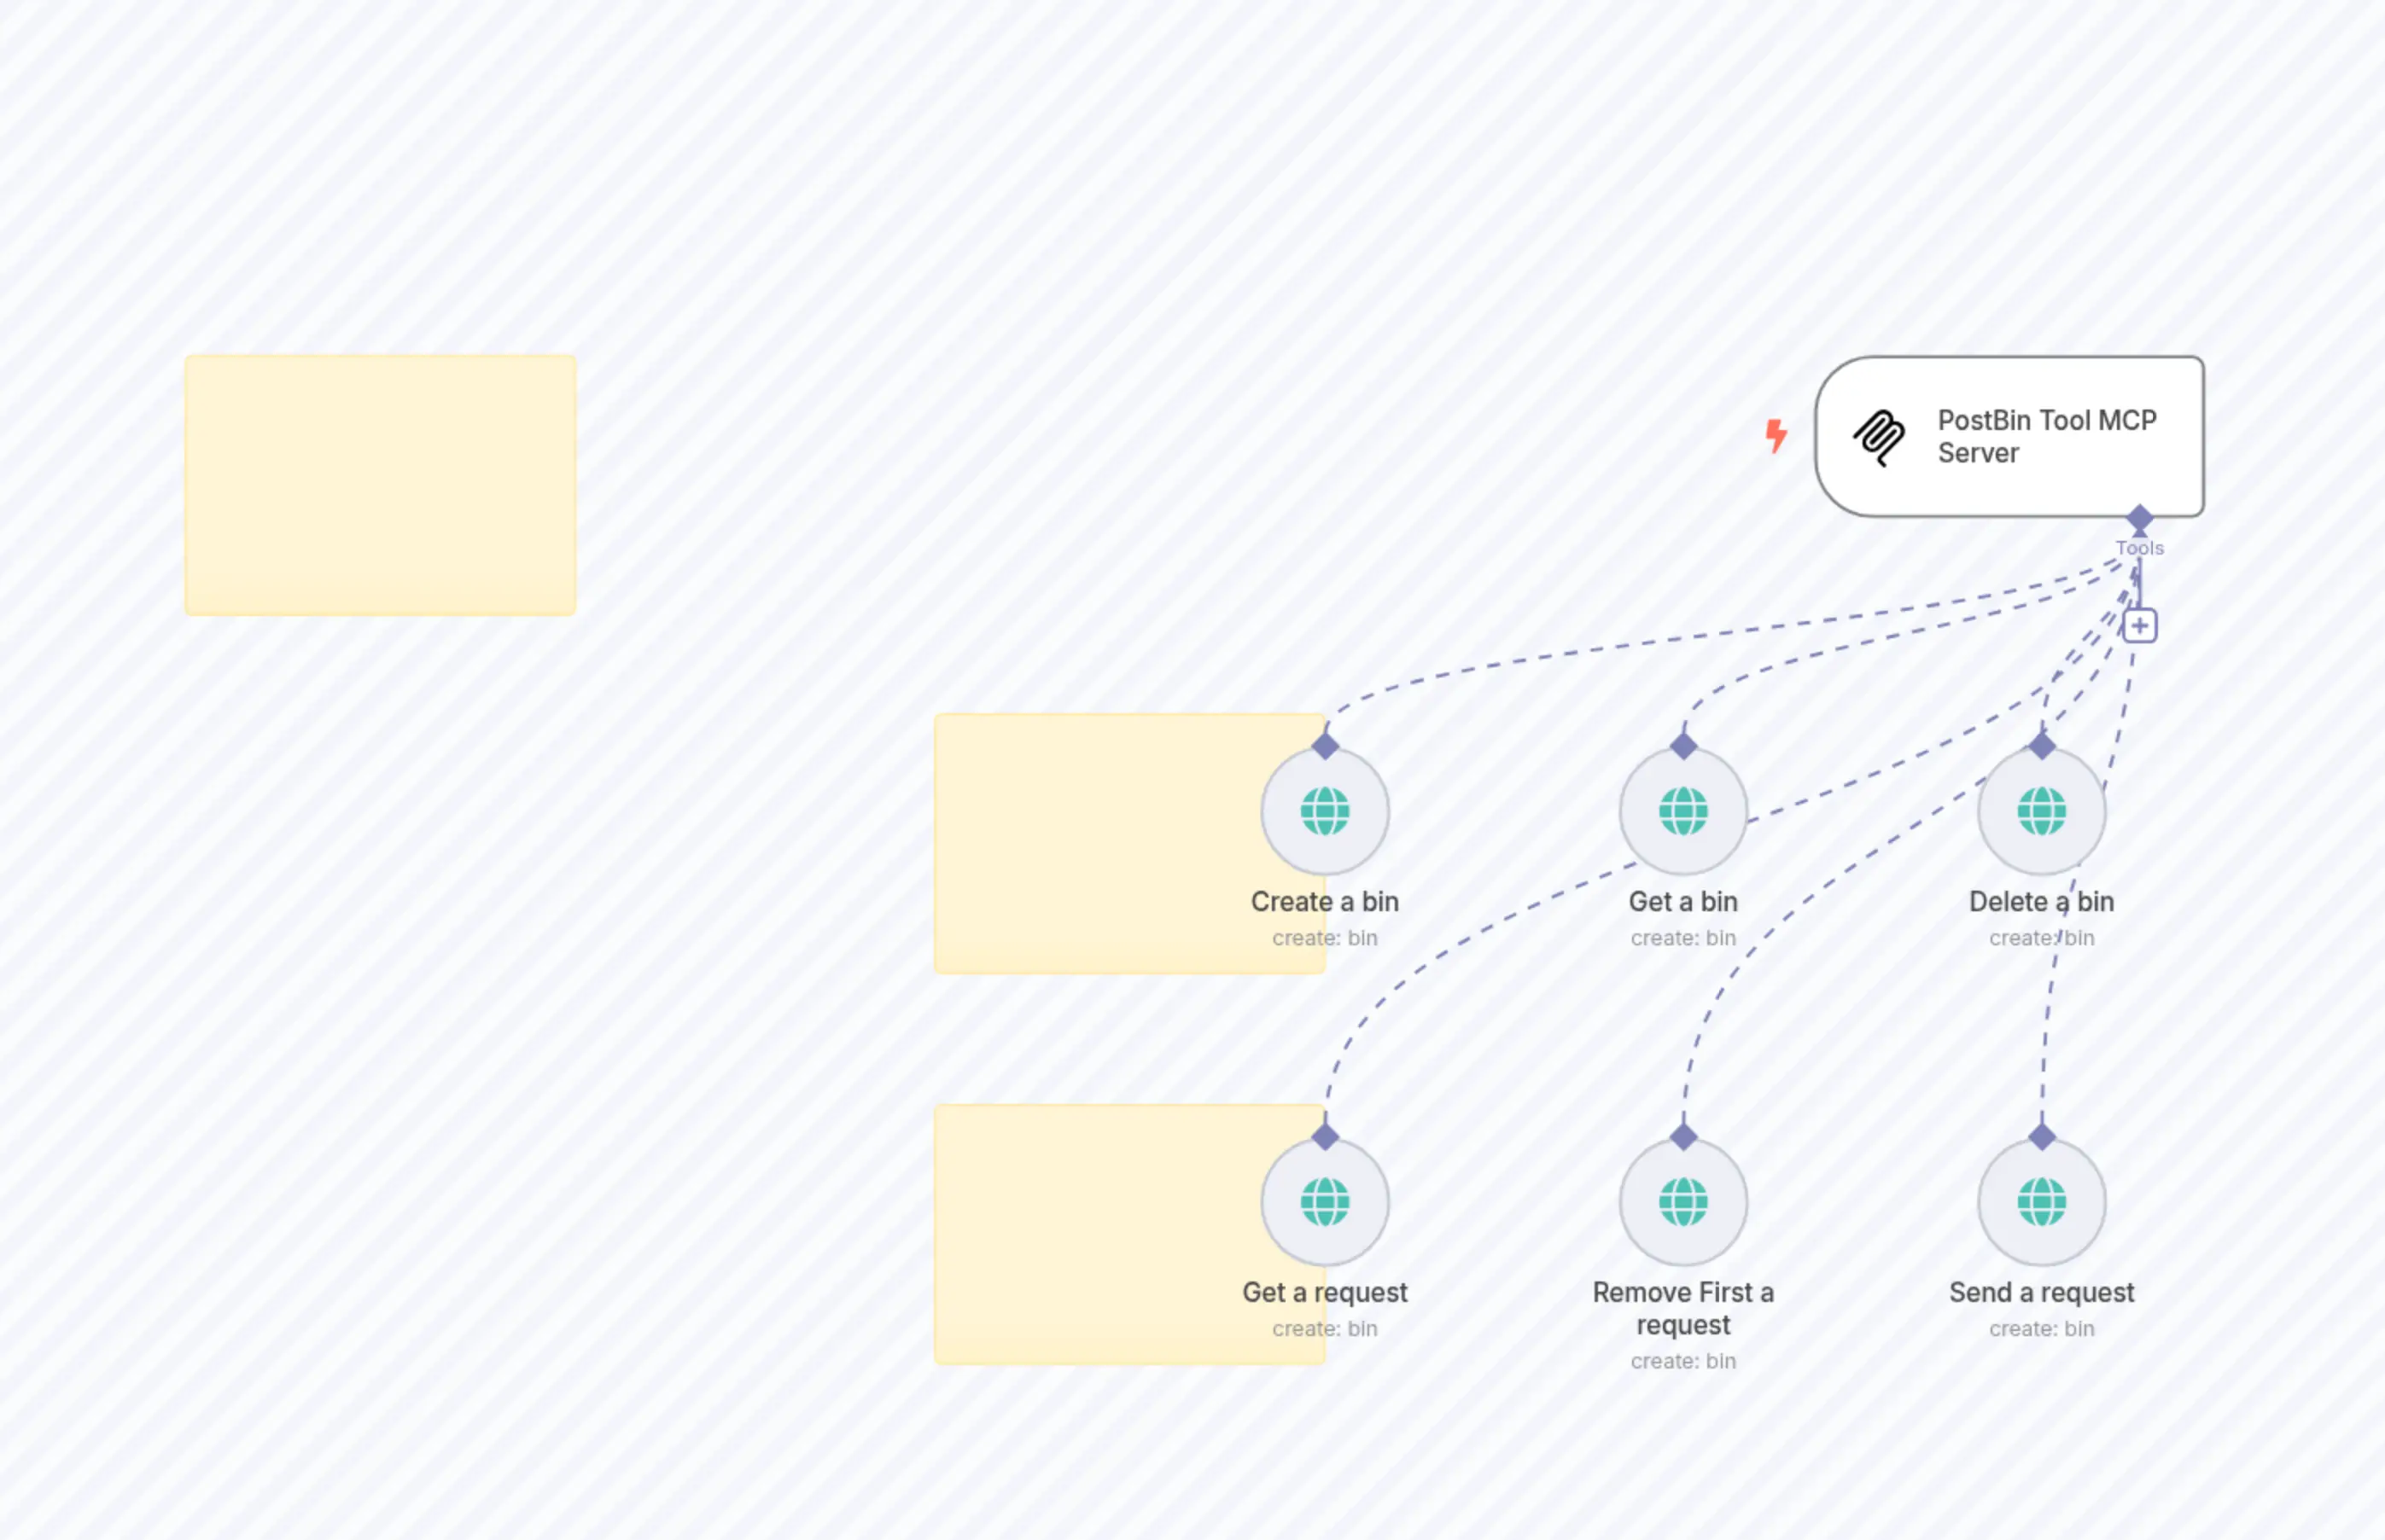Select the Remove First a request tool icon

pyautogui.click(x=1682, y=1203)
